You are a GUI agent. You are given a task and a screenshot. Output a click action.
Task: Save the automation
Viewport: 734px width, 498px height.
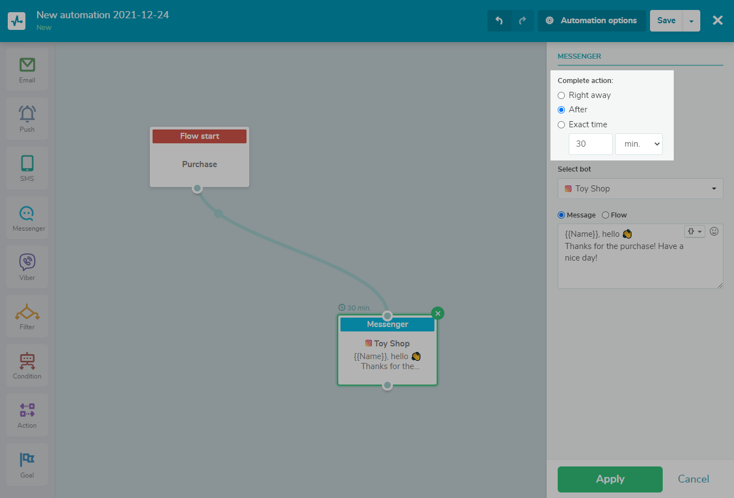click(x=666, y=20)
